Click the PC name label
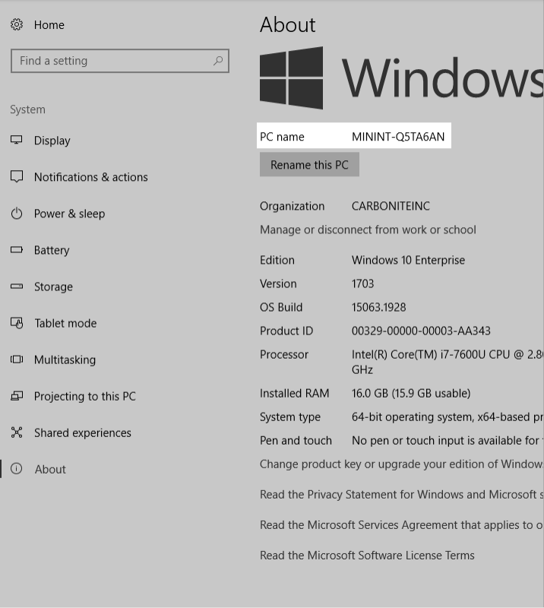Image resolution: width=544 pixels, height=608 pixels. [282, 137]
